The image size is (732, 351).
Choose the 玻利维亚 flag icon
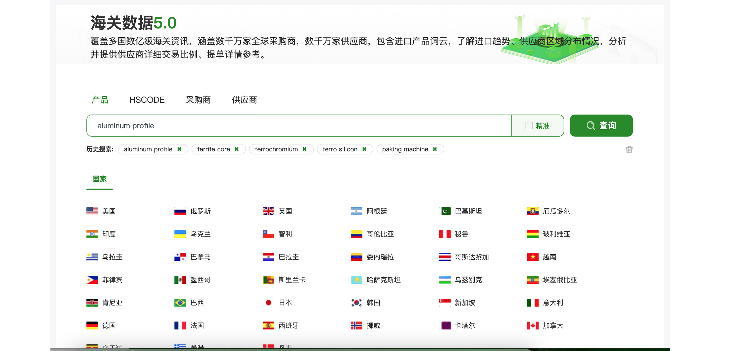pos(533,234)
